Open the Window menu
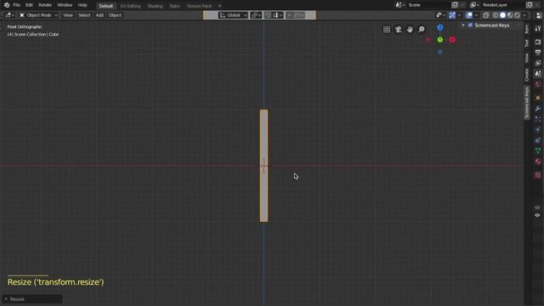 (x=65, y=5)
